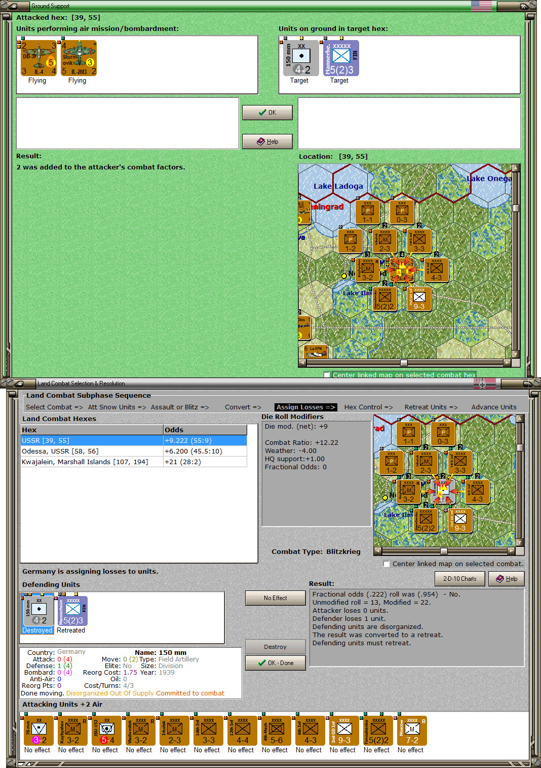Select the Moscow 7-2 attacking unit

pos(411,730)
